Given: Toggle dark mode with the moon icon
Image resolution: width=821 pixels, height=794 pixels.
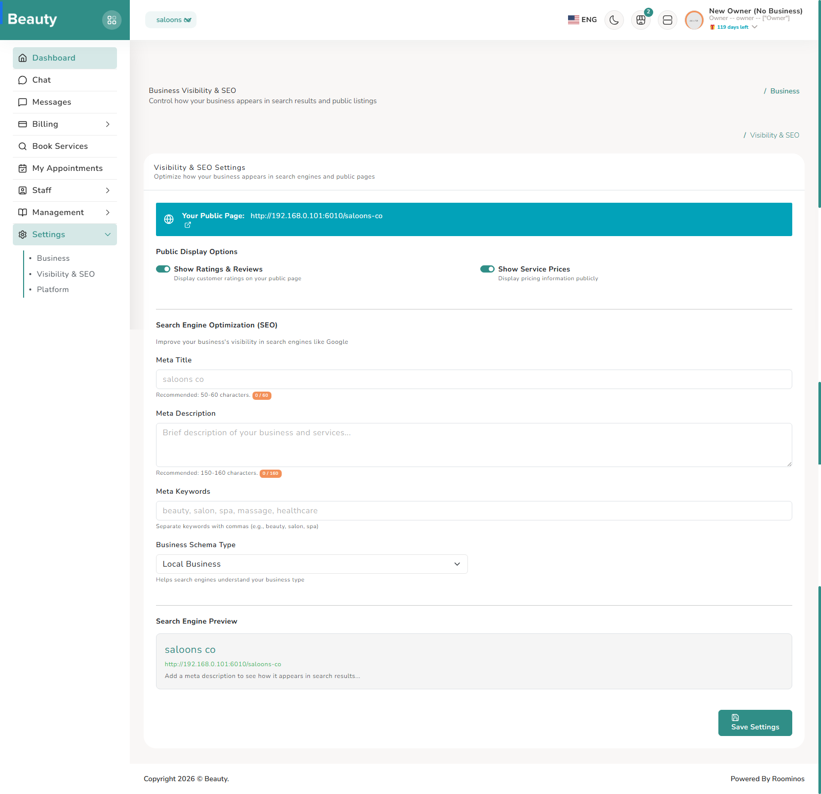Looking at the screenshot, I should pos(614,20).
